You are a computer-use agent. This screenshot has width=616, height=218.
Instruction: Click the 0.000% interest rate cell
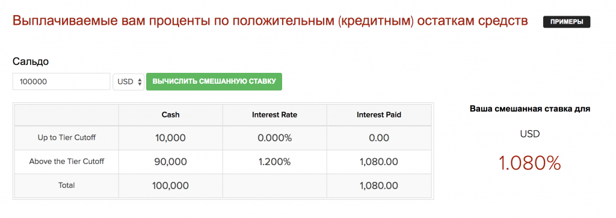(x=274, y=138)
